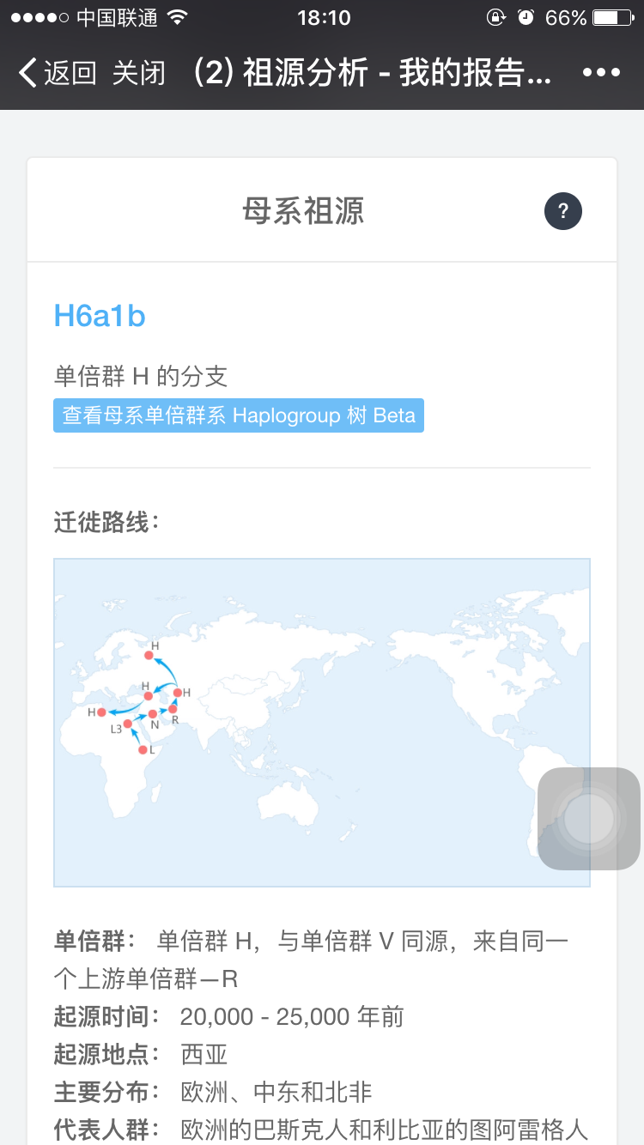Image resolution: width=644 pixels, height=1145 pixels.
Task: Open the three-dot more options menu
Action: tap(601, 73)
